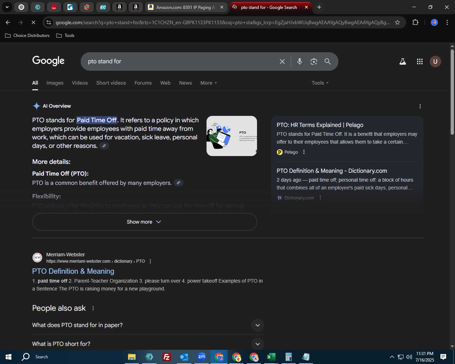Screen dimensions: 455x364
Task: Expand AI Overview with Show more
Action: [144, 222]
